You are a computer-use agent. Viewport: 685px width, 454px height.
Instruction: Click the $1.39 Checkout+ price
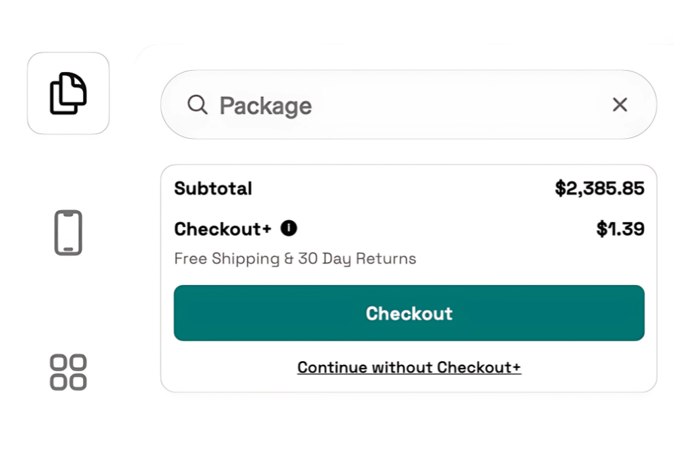(620, 229)
